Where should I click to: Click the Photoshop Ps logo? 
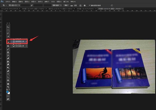(2, 1)
